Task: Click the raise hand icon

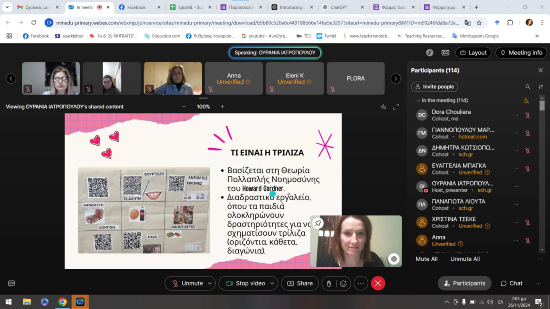Action: (x=329, y=283)
